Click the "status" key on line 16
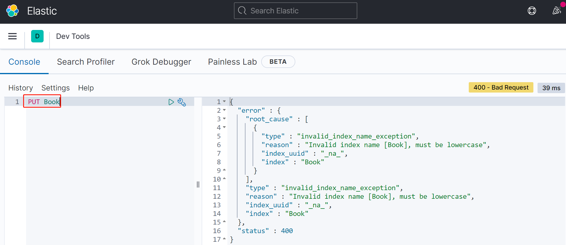566x245 pixels. point(253,231)
